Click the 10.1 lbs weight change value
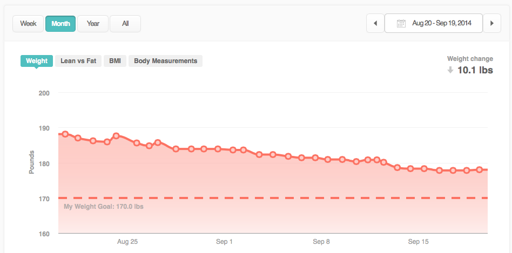The image size is (512, 253). pos(475,70)
